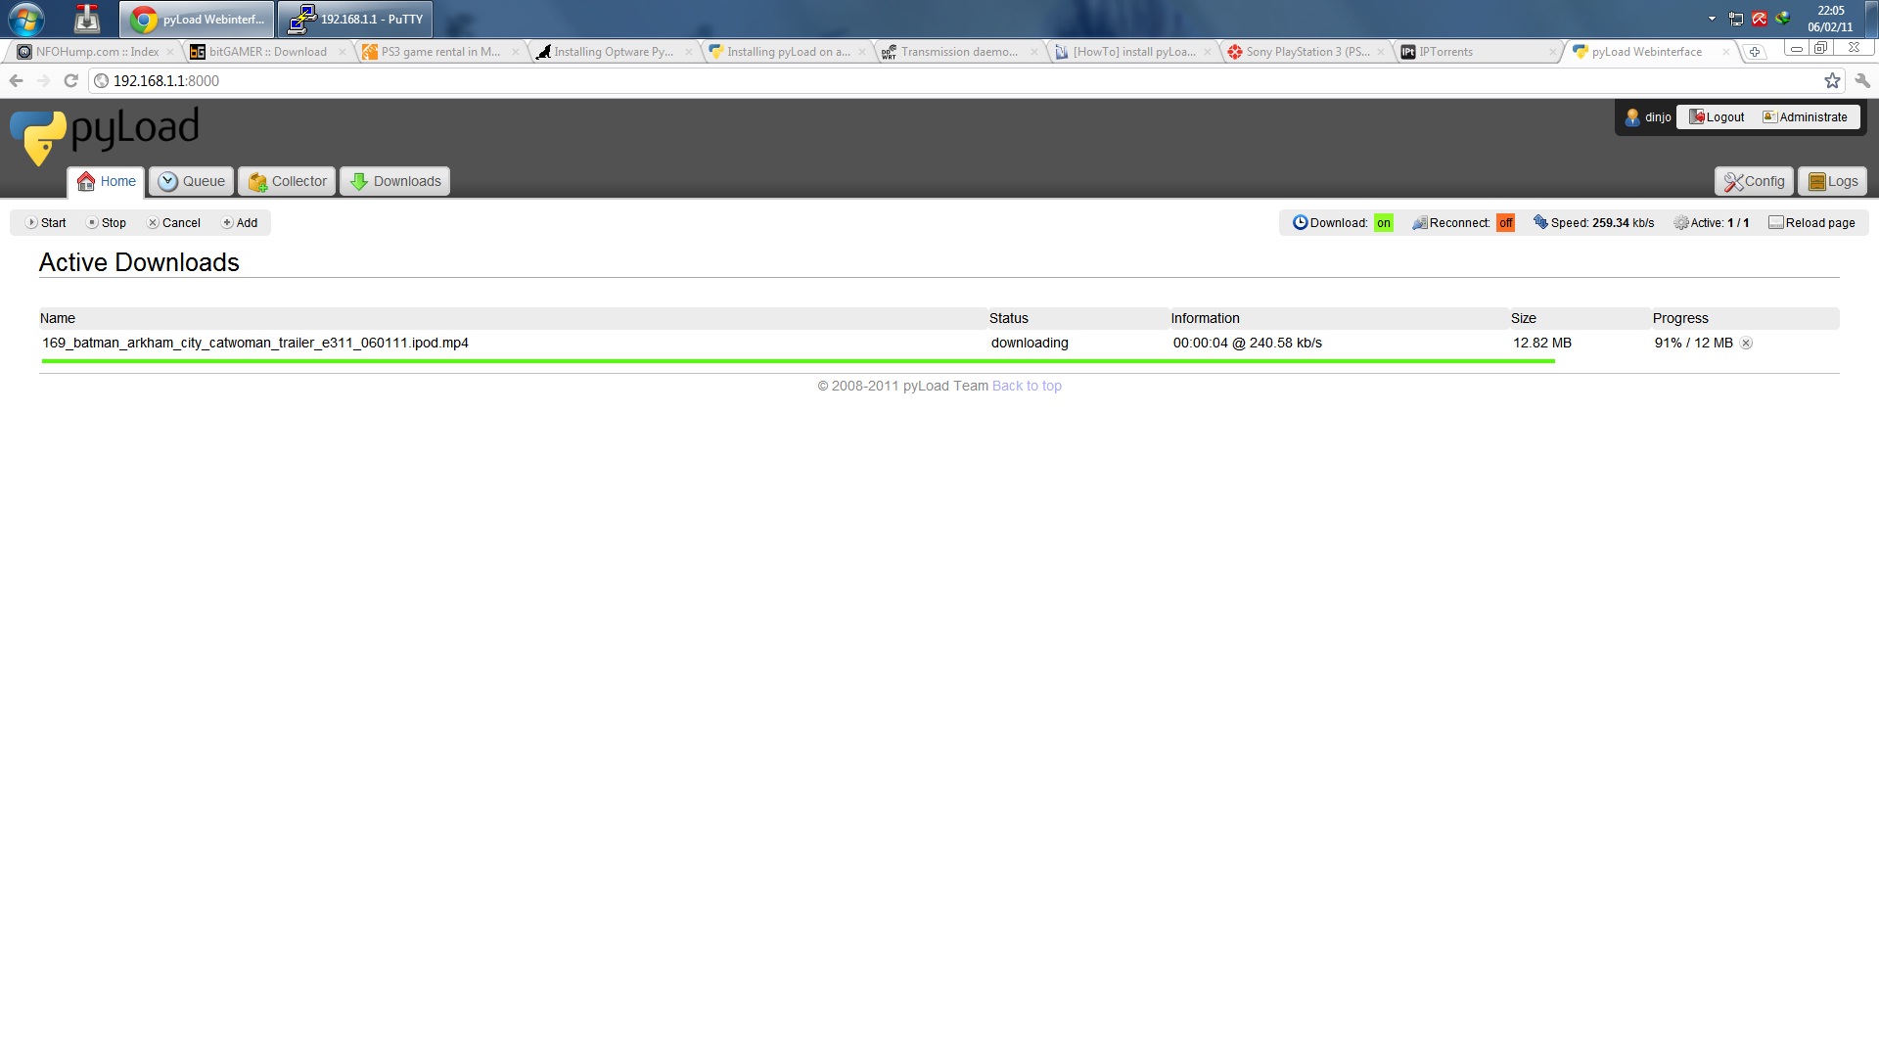Open the Config page
Screen dimensions: 1879x1057
tap(1754, 181)
